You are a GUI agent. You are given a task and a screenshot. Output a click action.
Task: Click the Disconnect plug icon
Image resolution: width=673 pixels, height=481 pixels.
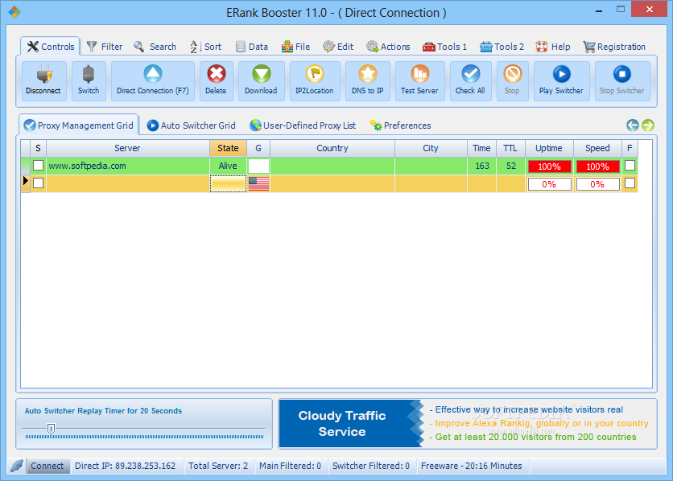coord(44,75)
